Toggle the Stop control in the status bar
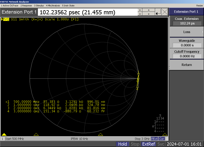 (x=135, y=144)
